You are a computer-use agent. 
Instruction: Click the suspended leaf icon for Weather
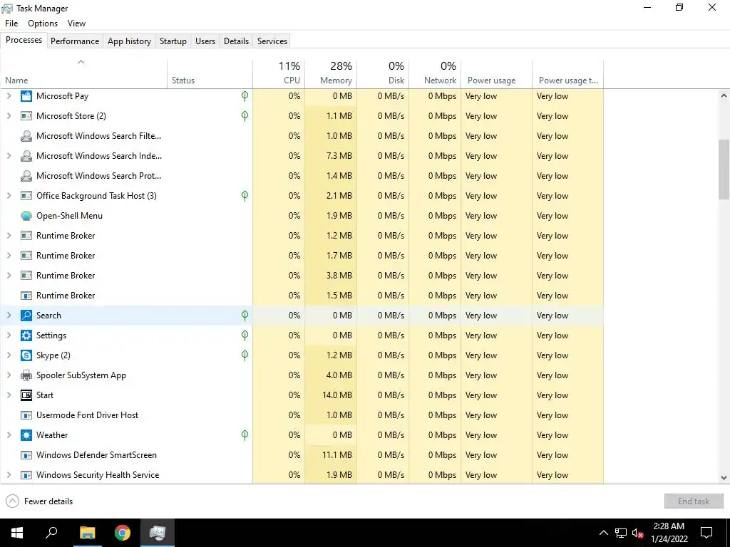coord(245,435)
